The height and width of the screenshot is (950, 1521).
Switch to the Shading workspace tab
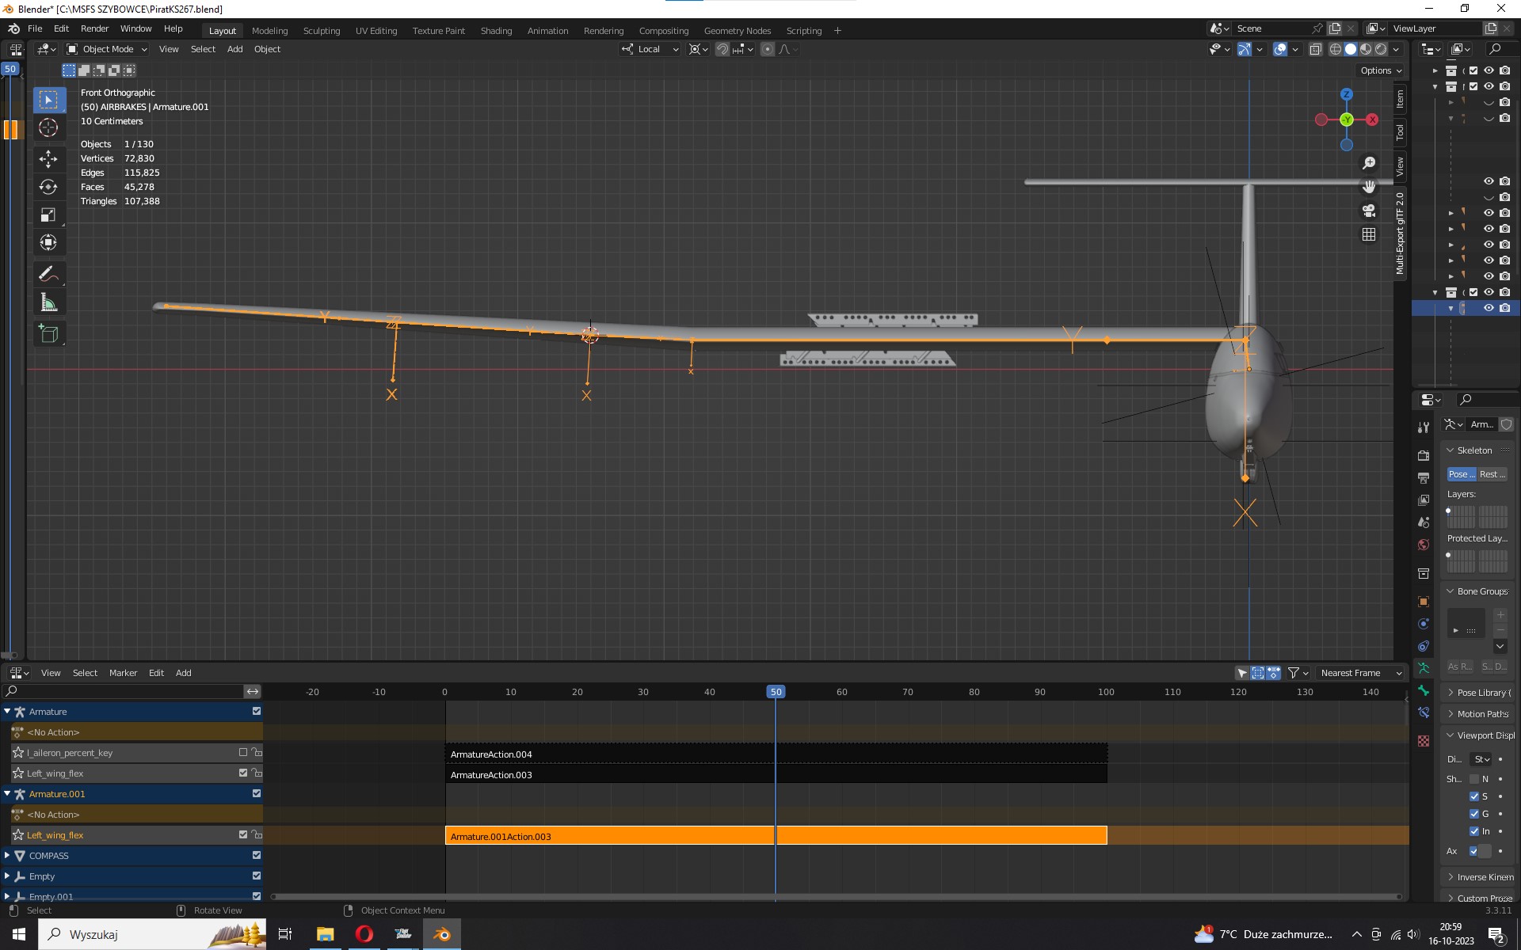tap(496, 31)
